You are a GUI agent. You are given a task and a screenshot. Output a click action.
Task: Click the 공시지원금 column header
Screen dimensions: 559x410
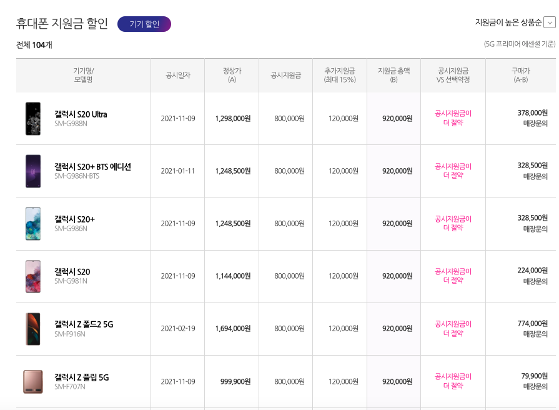(x=286, y=75)
